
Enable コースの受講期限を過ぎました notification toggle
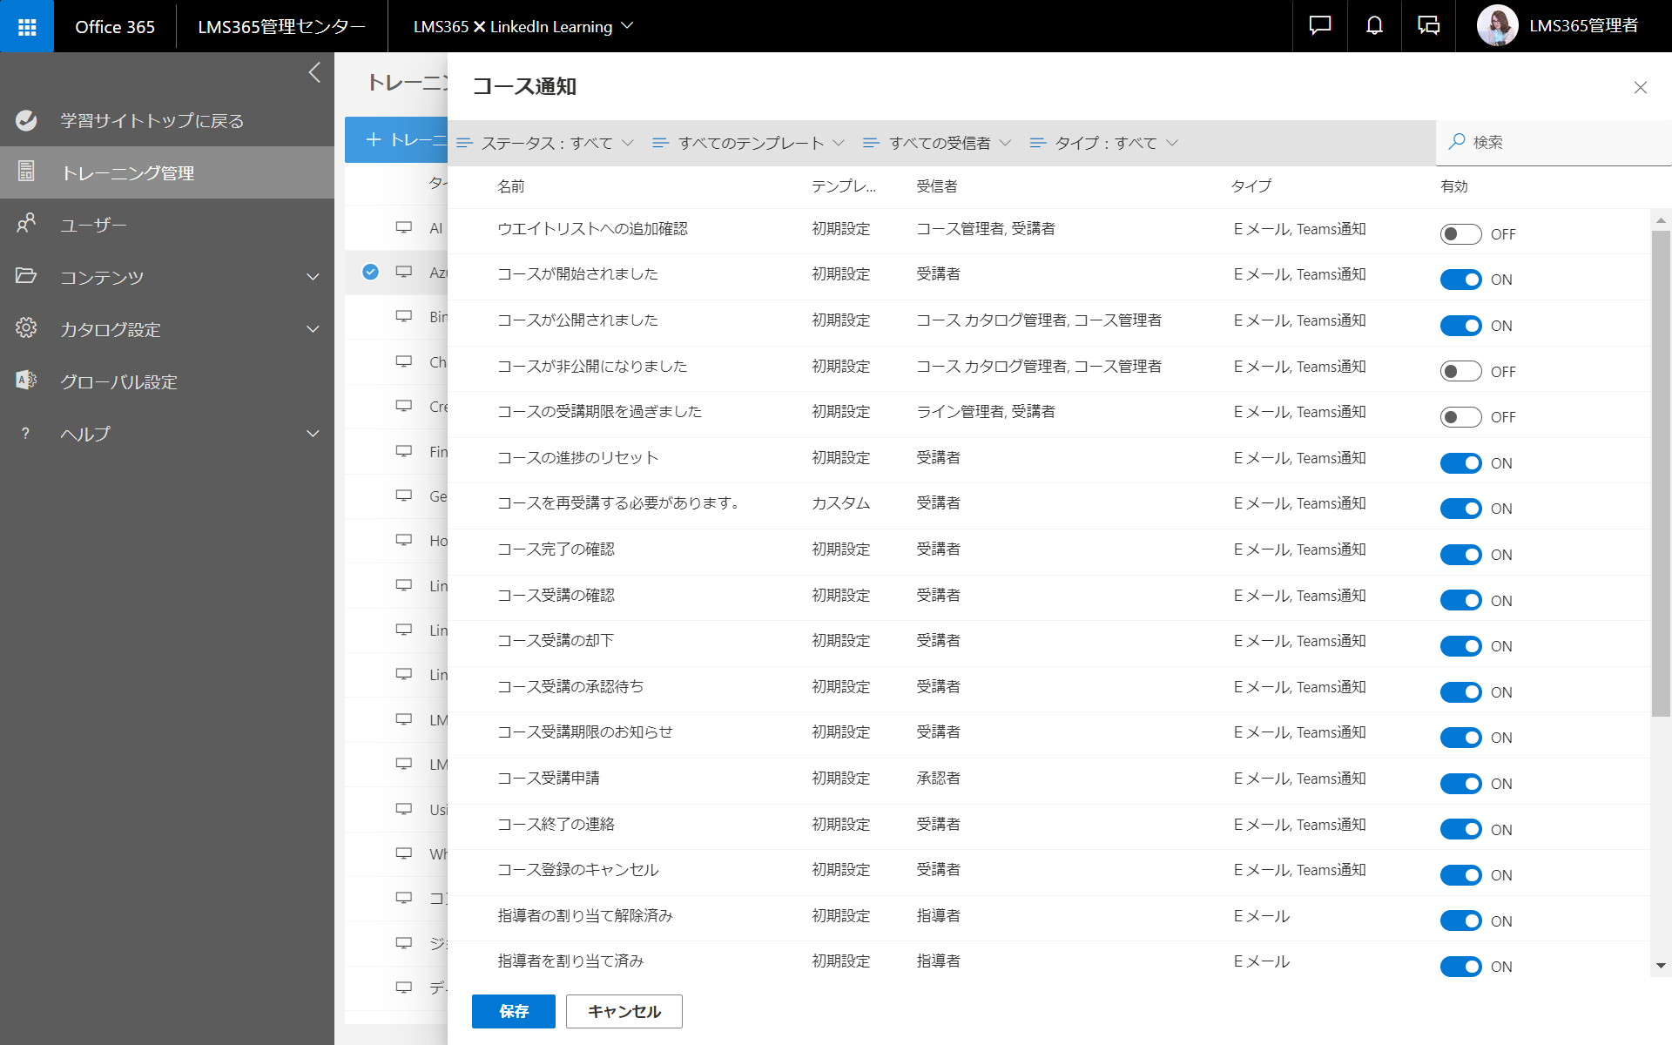[1460, 417]
